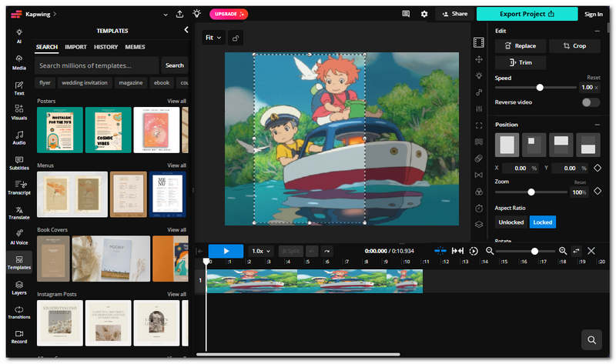Image resolution: width=616 pixels, height=364 pixels.
Task: Open project settings gear icon
Action: tap(424, 14)
